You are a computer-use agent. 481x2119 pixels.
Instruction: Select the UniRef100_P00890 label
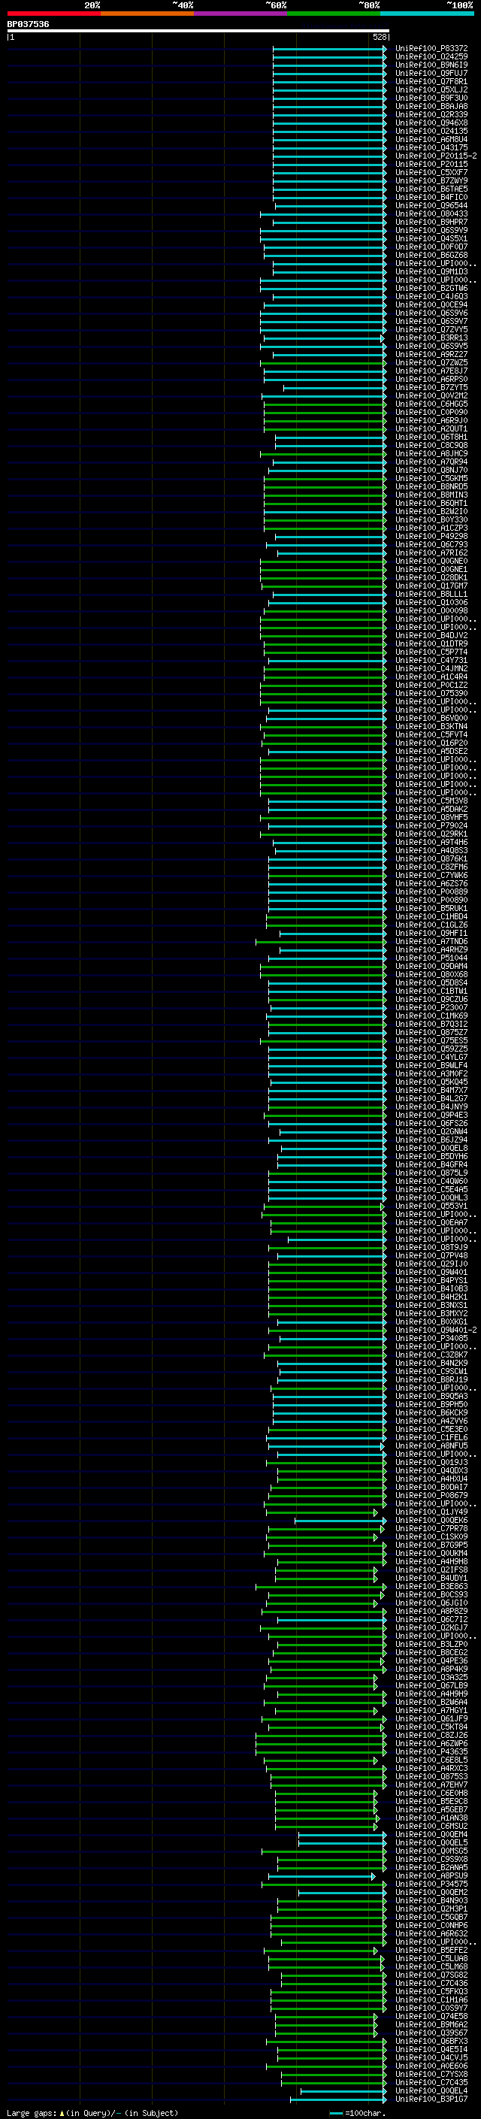point(431,900)
